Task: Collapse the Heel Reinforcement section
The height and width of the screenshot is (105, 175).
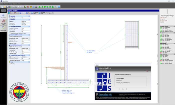Action: coord(29,35)
